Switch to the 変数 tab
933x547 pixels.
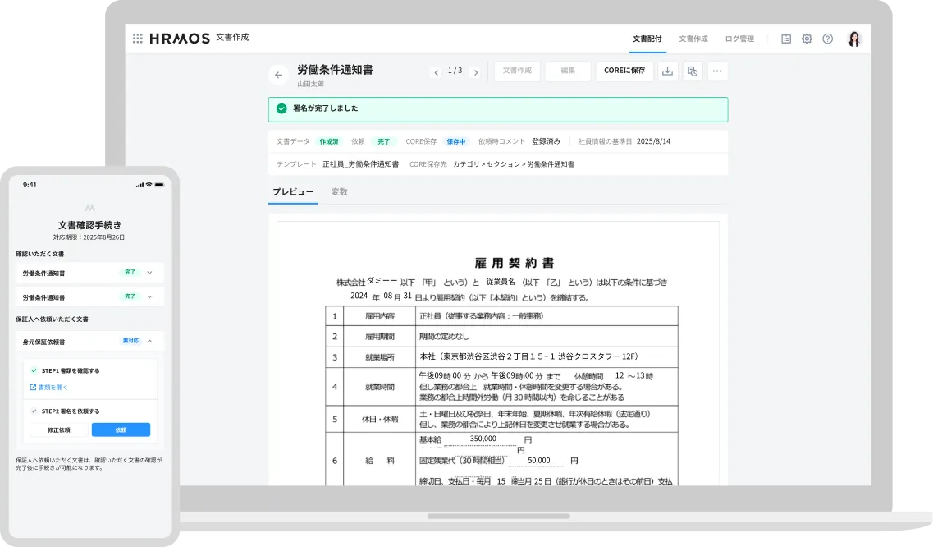tap(339, 191)
